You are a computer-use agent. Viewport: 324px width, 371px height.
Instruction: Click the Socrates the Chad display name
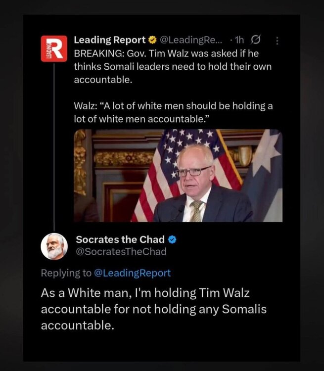click(120, 240)
